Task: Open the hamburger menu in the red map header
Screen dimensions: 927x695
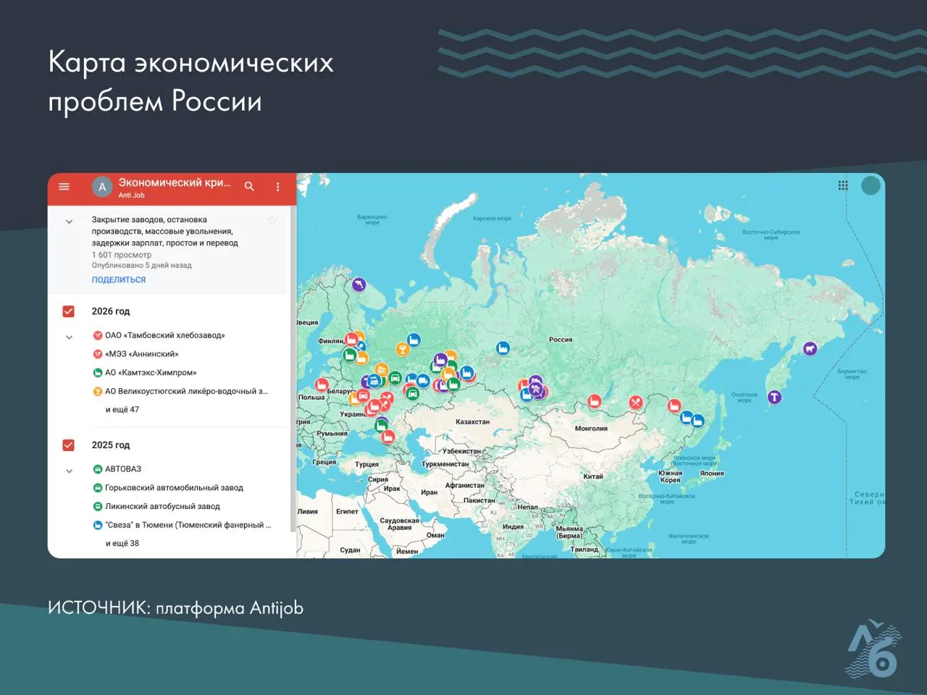Action: (x=64, y=187)
